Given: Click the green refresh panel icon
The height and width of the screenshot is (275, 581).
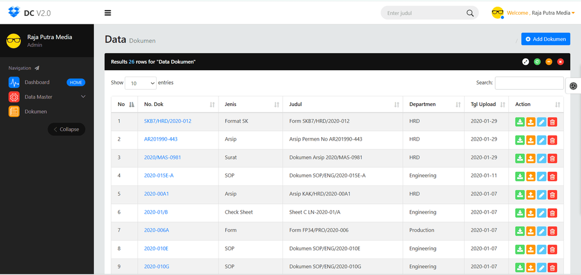Looking at the screenshot, I should [x=537, y=62].
